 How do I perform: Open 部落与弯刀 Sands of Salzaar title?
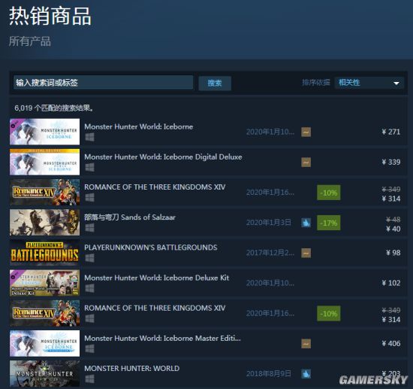(x=130, y=217)
